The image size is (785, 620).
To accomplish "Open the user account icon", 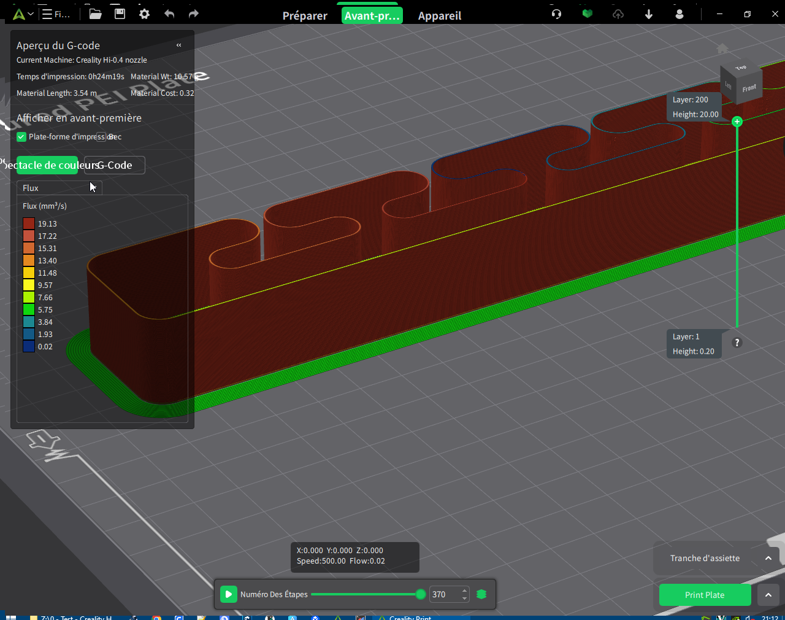I will point(679,14).
